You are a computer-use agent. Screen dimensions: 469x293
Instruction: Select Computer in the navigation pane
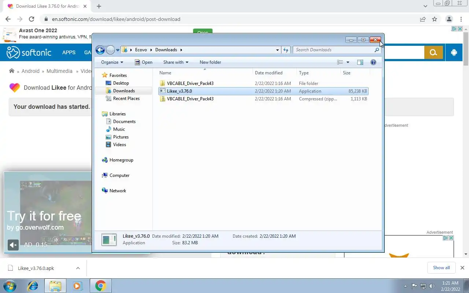[x=119, y=175]
